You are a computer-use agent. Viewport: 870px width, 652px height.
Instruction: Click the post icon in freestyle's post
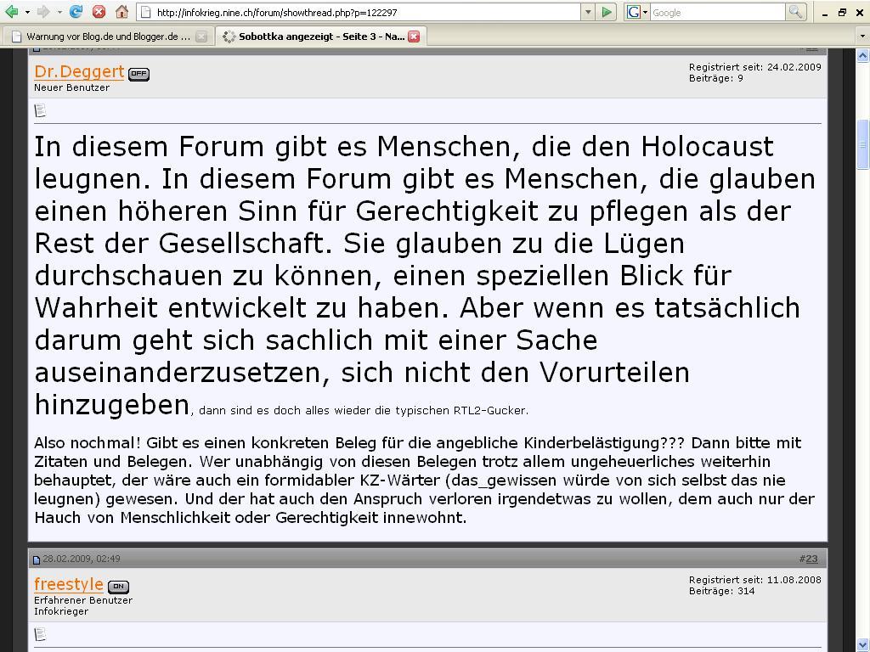pos(40,634)
